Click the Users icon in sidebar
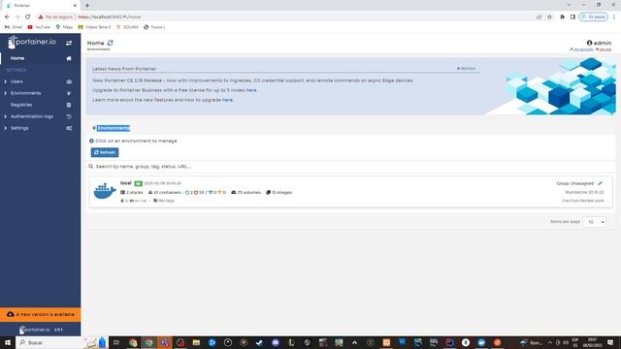Screen dimensions: 621x349 pyautogui.click(x=69, y=81)
